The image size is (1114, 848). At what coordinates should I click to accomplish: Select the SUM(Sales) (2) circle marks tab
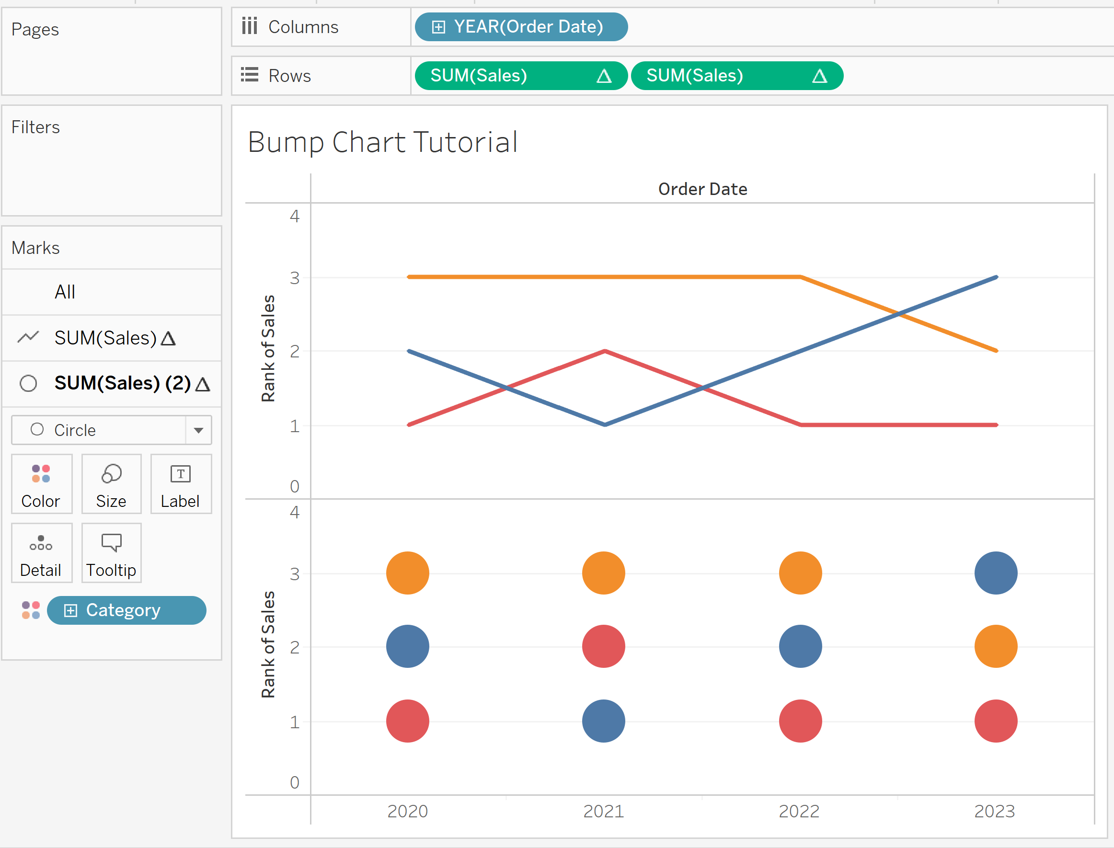pos(122,383)
